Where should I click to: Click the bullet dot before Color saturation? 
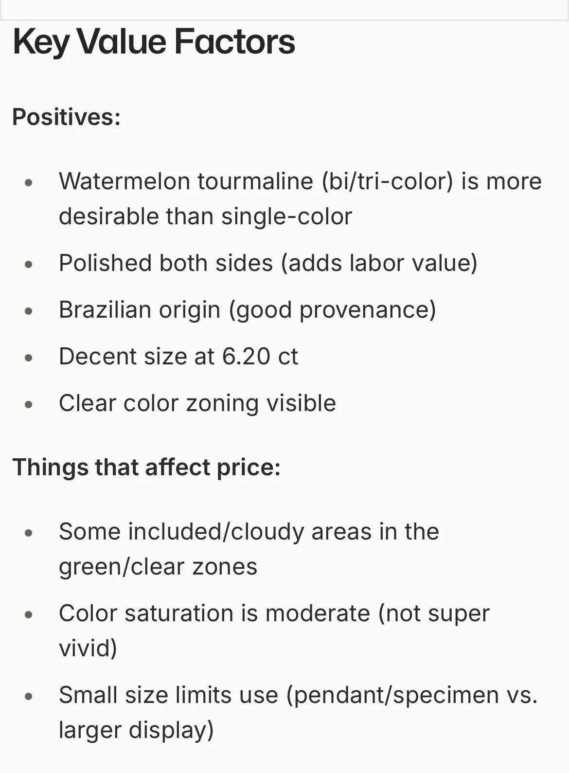[x=29, y=615]
